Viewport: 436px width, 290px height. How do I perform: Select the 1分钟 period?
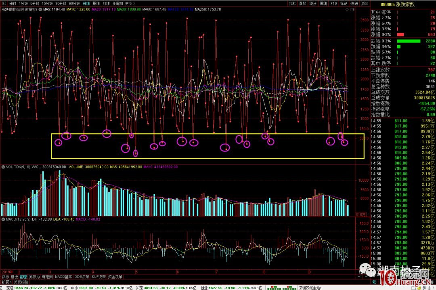pyautogui.click(x=23, y=3)
